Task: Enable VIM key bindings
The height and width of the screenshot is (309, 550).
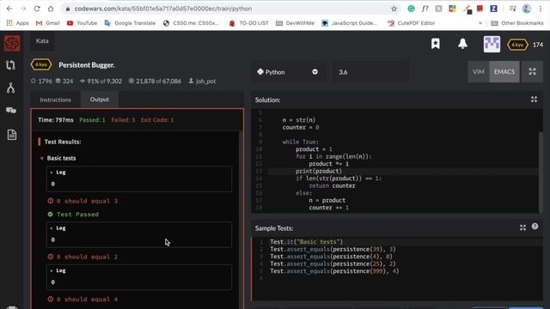Action: 478,72
